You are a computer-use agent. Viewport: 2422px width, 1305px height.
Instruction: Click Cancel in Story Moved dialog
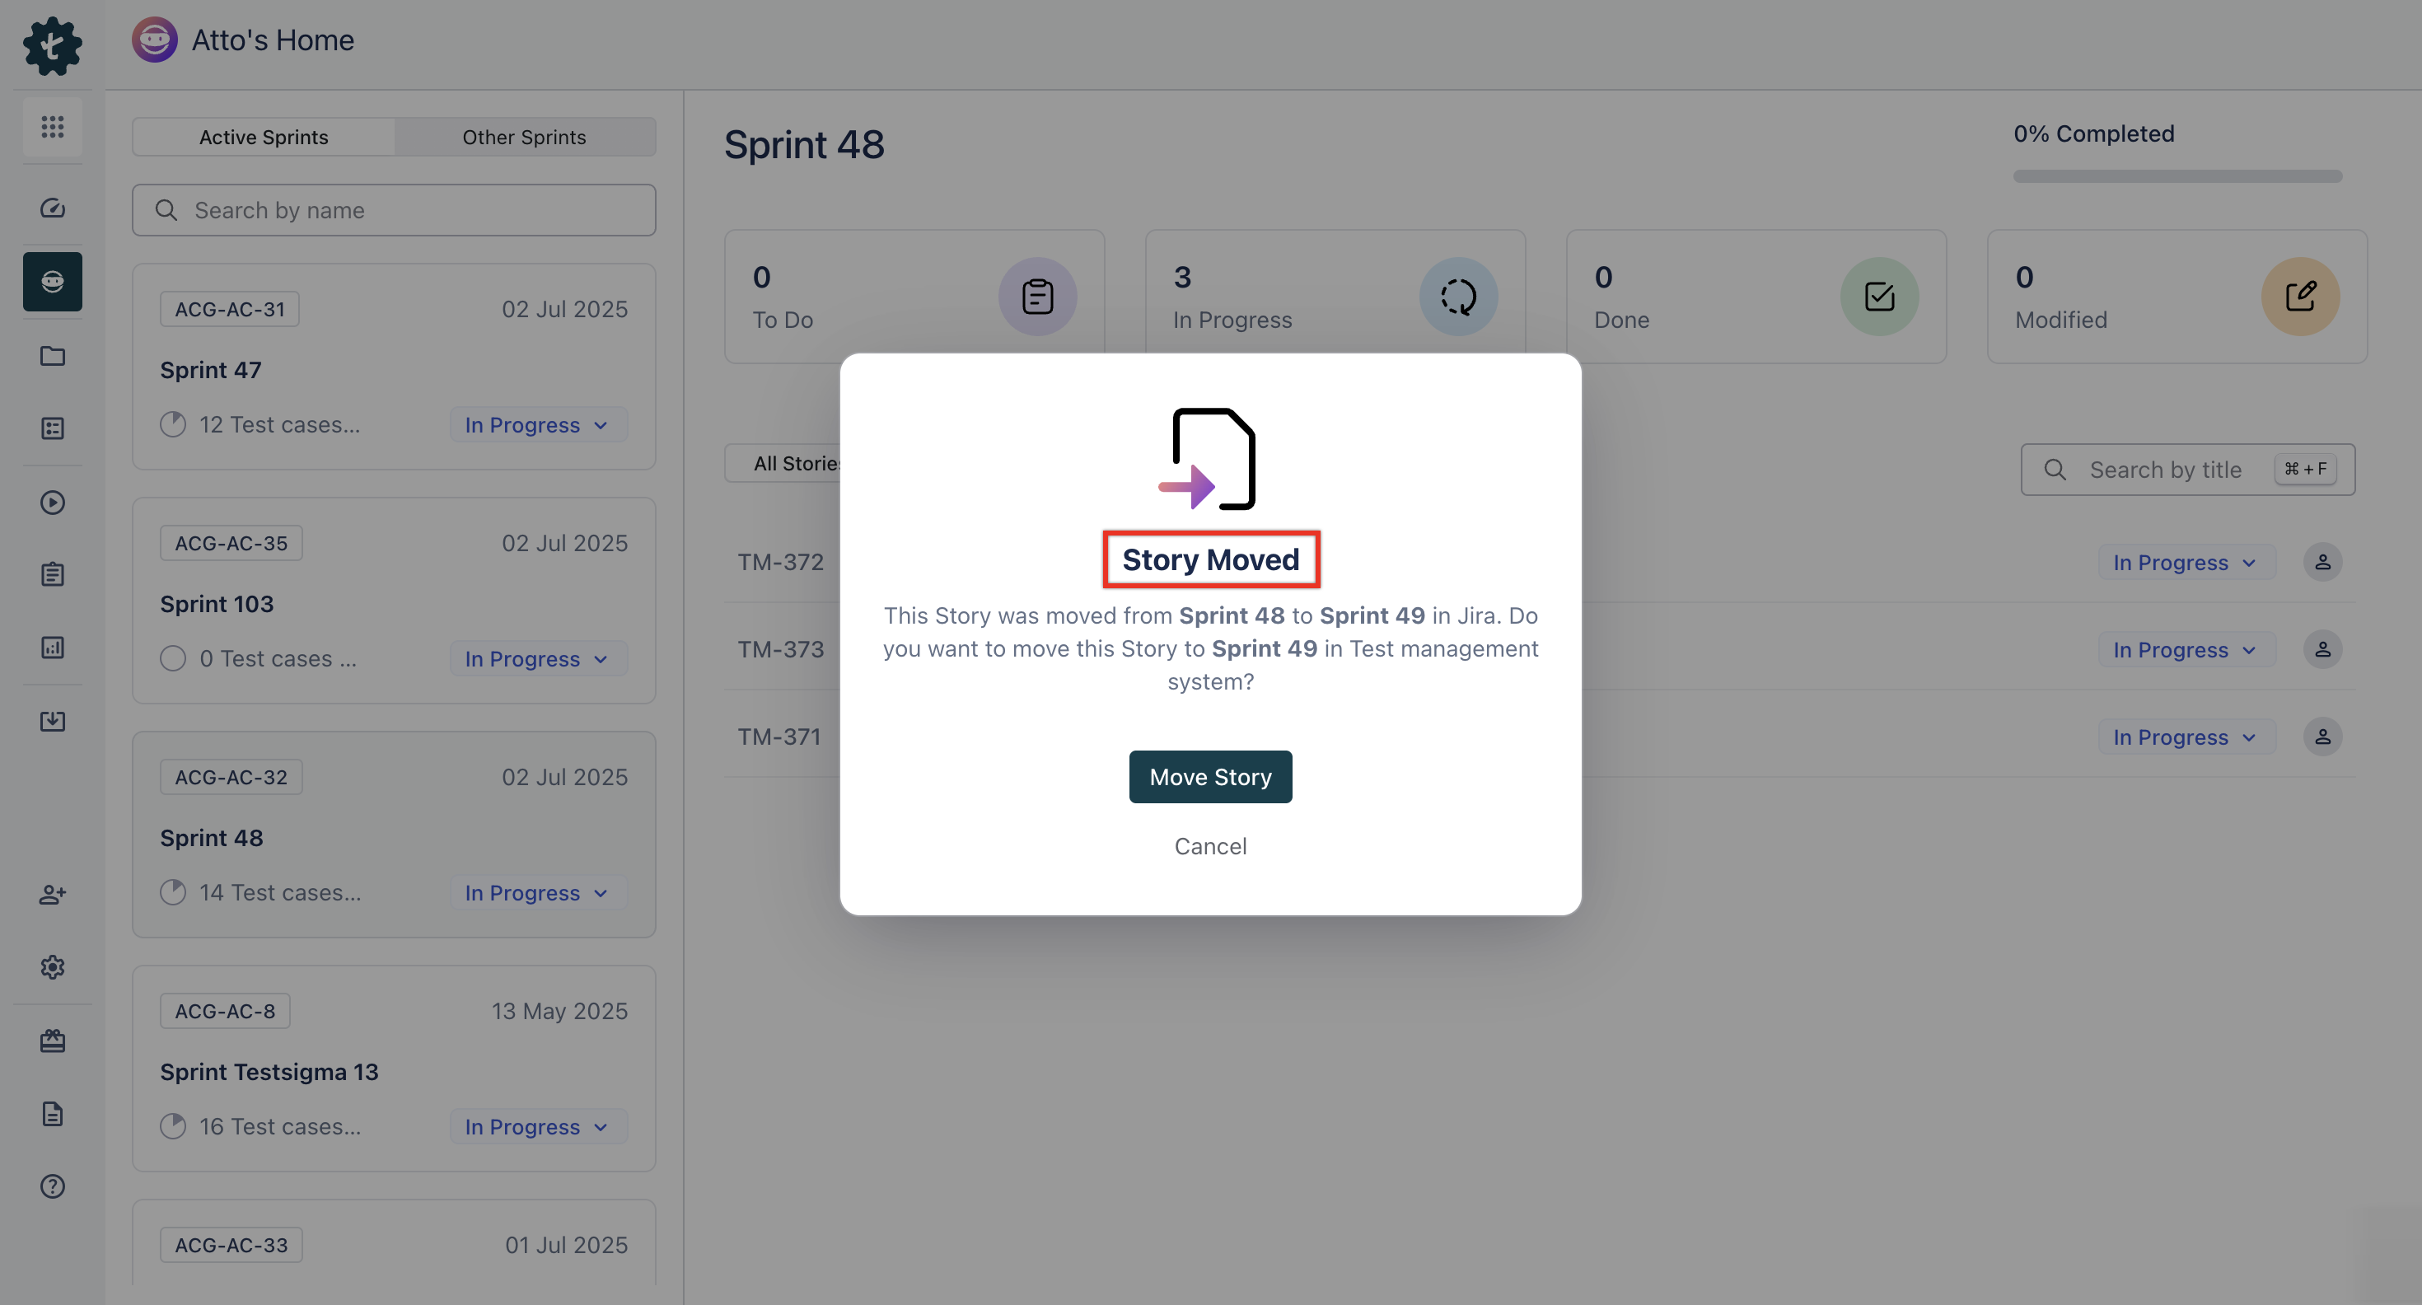1210,846
